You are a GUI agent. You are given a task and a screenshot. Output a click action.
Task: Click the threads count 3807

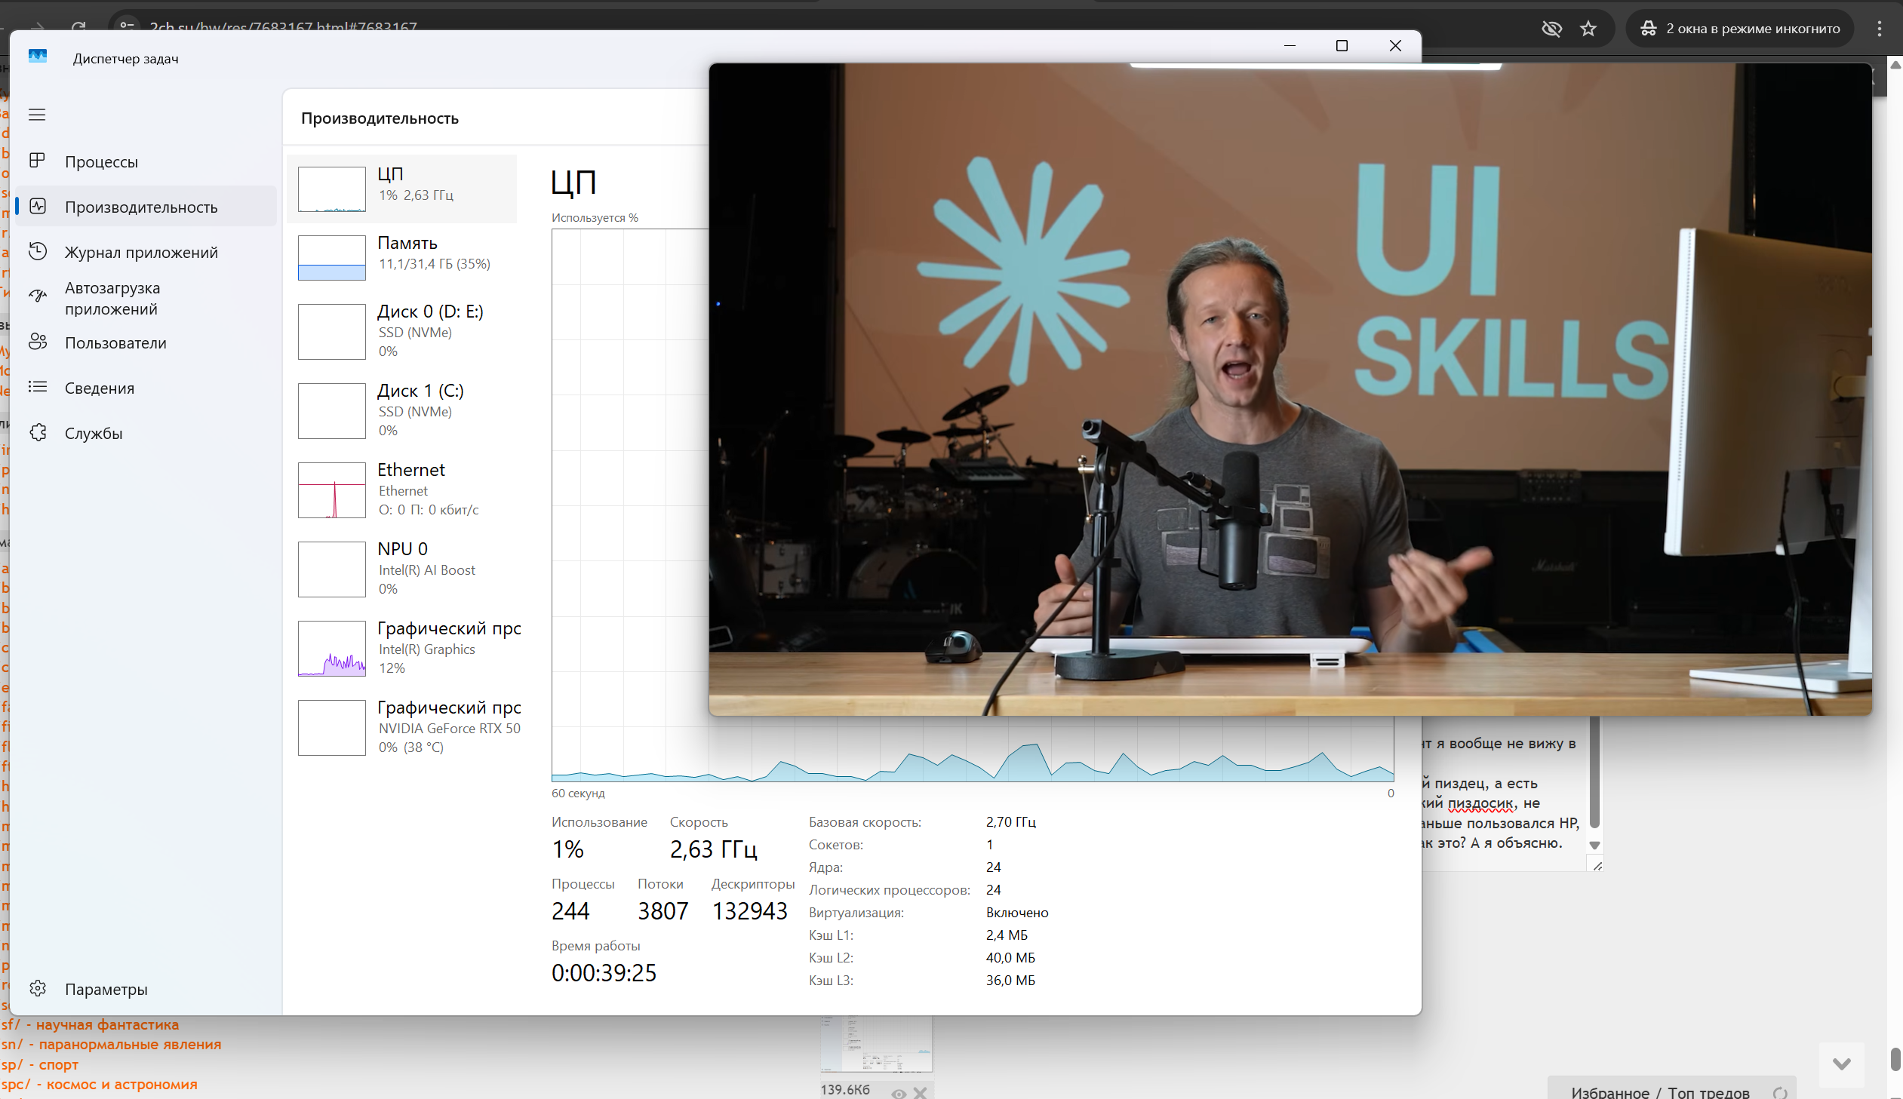point(663,911)
